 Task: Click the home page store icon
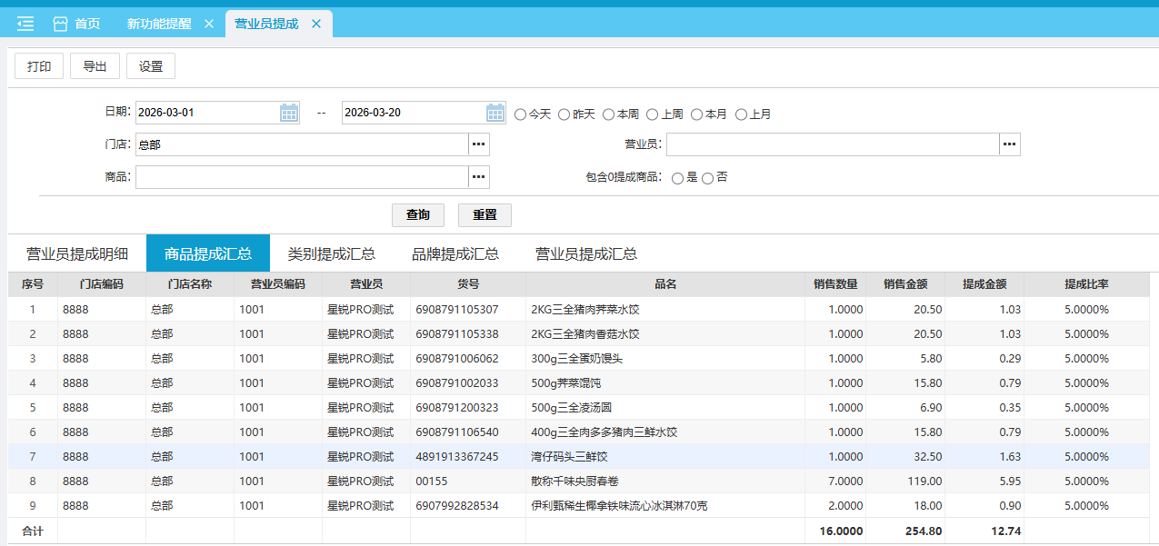point(61,24)
